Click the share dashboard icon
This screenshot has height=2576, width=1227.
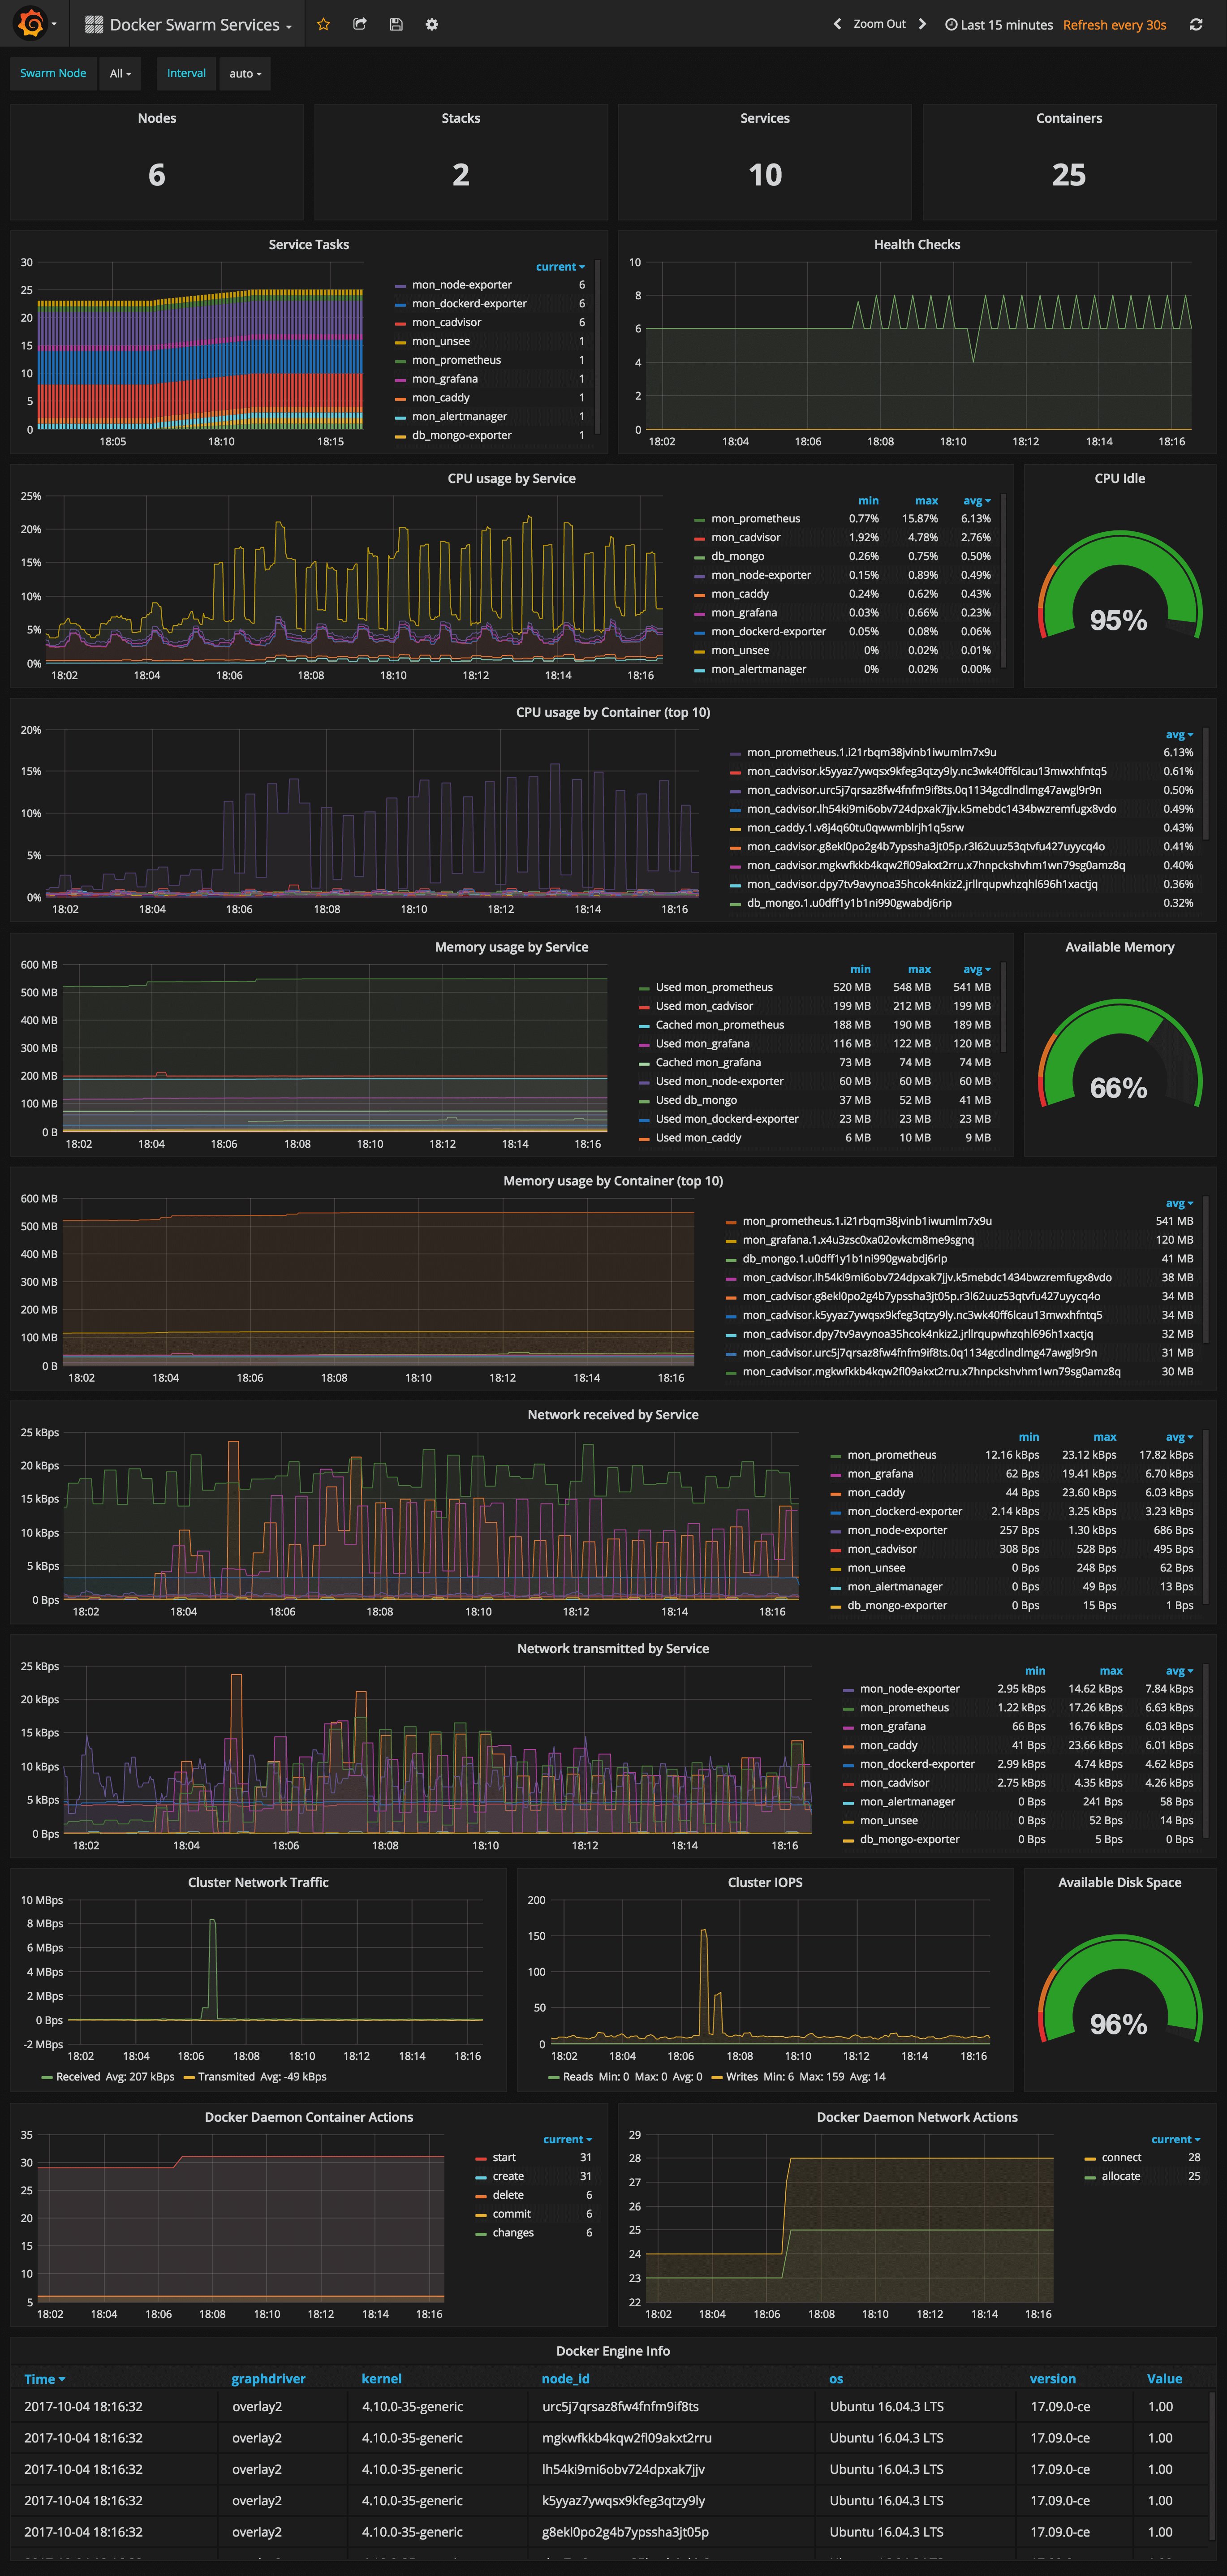point(360,25)
